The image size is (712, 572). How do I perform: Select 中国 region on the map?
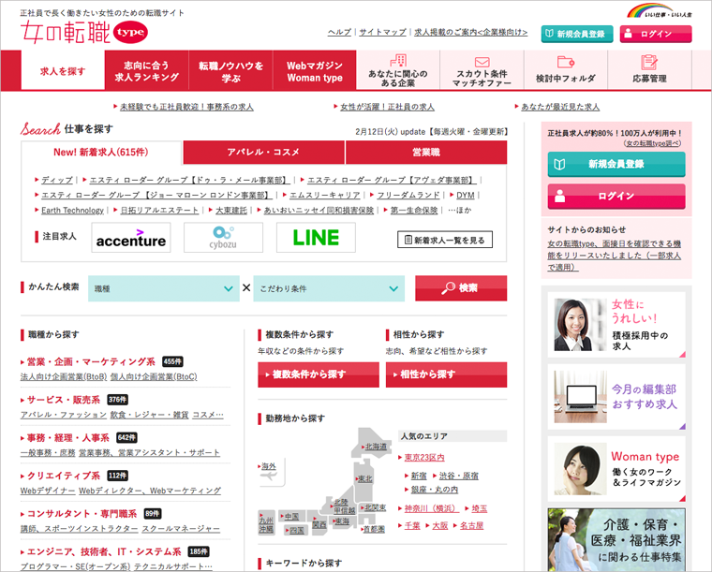pos(291,516)
